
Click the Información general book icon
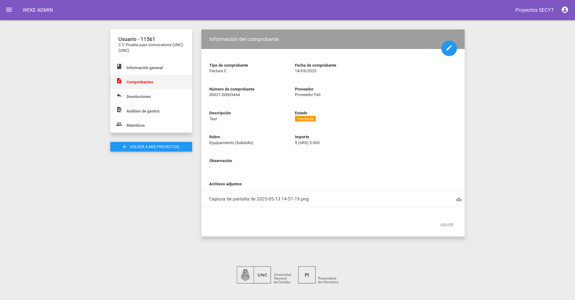pyautogui.click(x=119, y=67)
